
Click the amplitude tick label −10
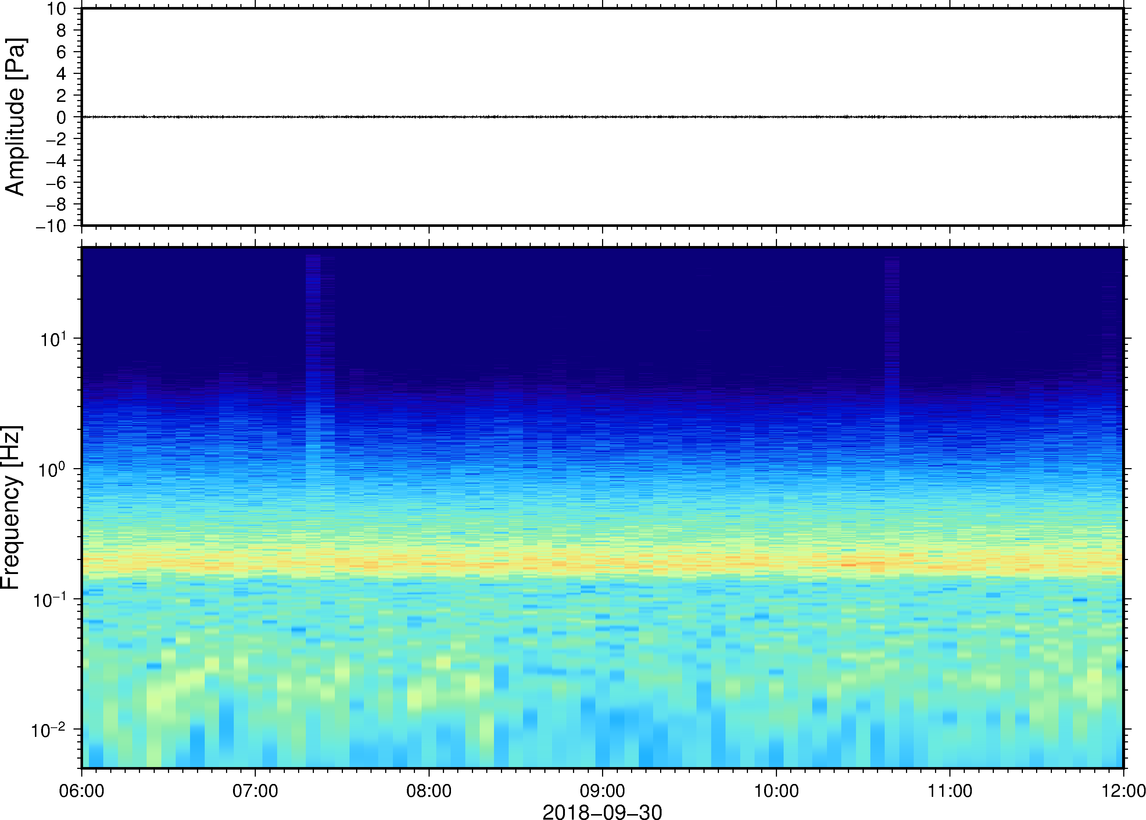click(x=51, y=226)
